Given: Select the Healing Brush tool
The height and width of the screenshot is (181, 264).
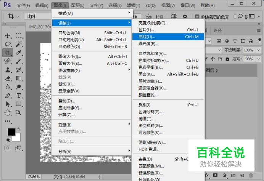Looking at the screenshot, I should pyautogui.click(x=8, y=61).
